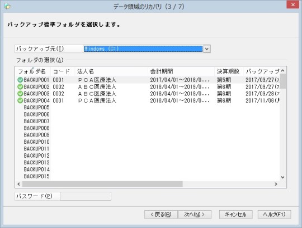Click the パスワード input field
The image size is (302, 228).
[x=86, y=196]
